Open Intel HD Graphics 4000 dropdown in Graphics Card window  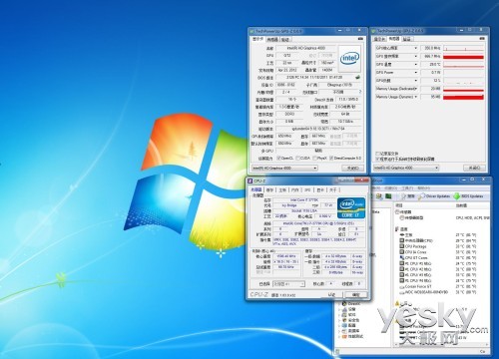point(284,169)
